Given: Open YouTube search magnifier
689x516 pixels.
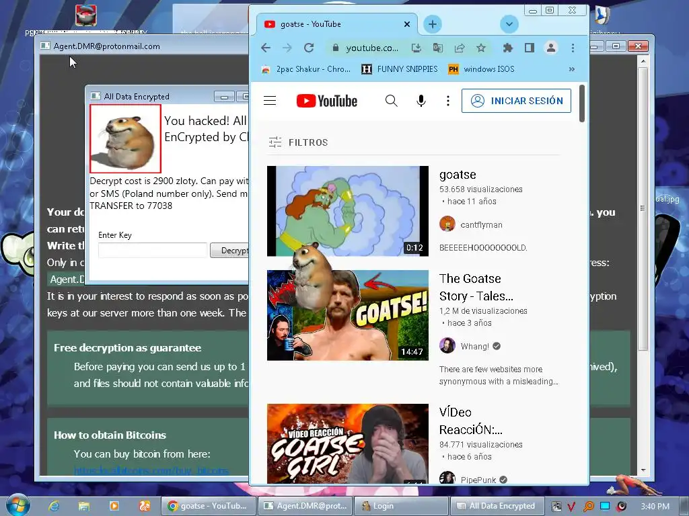Looking at the screenshot, I should 391,101.
